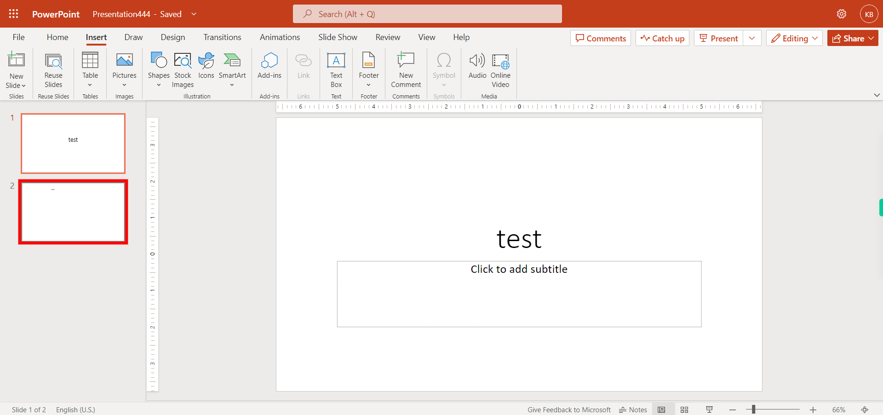Image resolution: width=883 pixels, height=415 pixels.
Task: Open the KB account profile
Action: click(869, 14)
